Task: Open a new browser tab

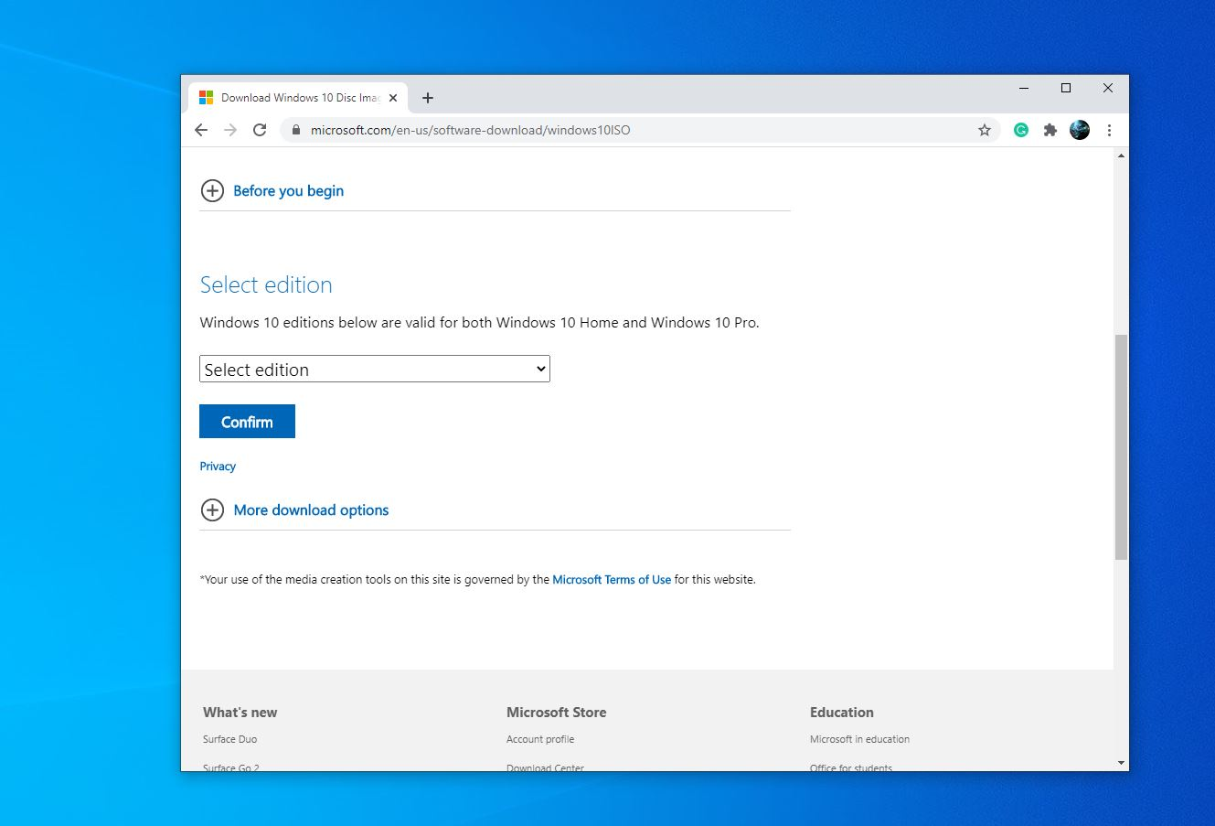Action: pyautogui.click(x=428, y=97)
